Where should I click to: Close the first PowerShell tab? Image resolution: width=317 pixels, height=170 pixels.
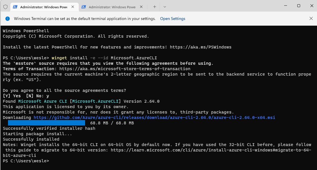tap(73, 7)
